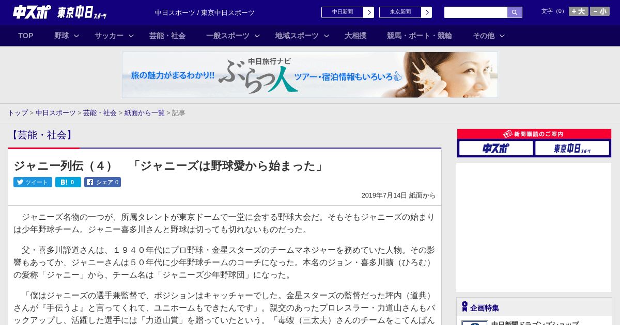The width and height of the screenshot is (620, 325).
Task: Click 新聞購読のご案内 banner heading
Action: tap(534, 134)
